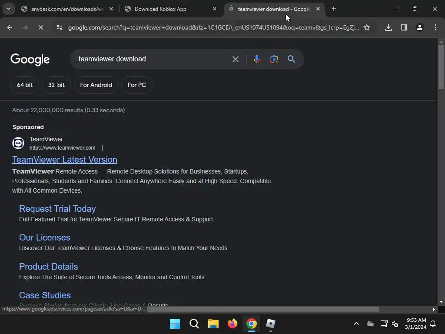Bookmark this page with the star
This screenshot has height=334, width=445.
click(367, 27)
